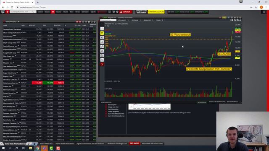Bookmark this page with the star icon
Image resolution: width=269 pixels, height=151 pixels.
256,8
